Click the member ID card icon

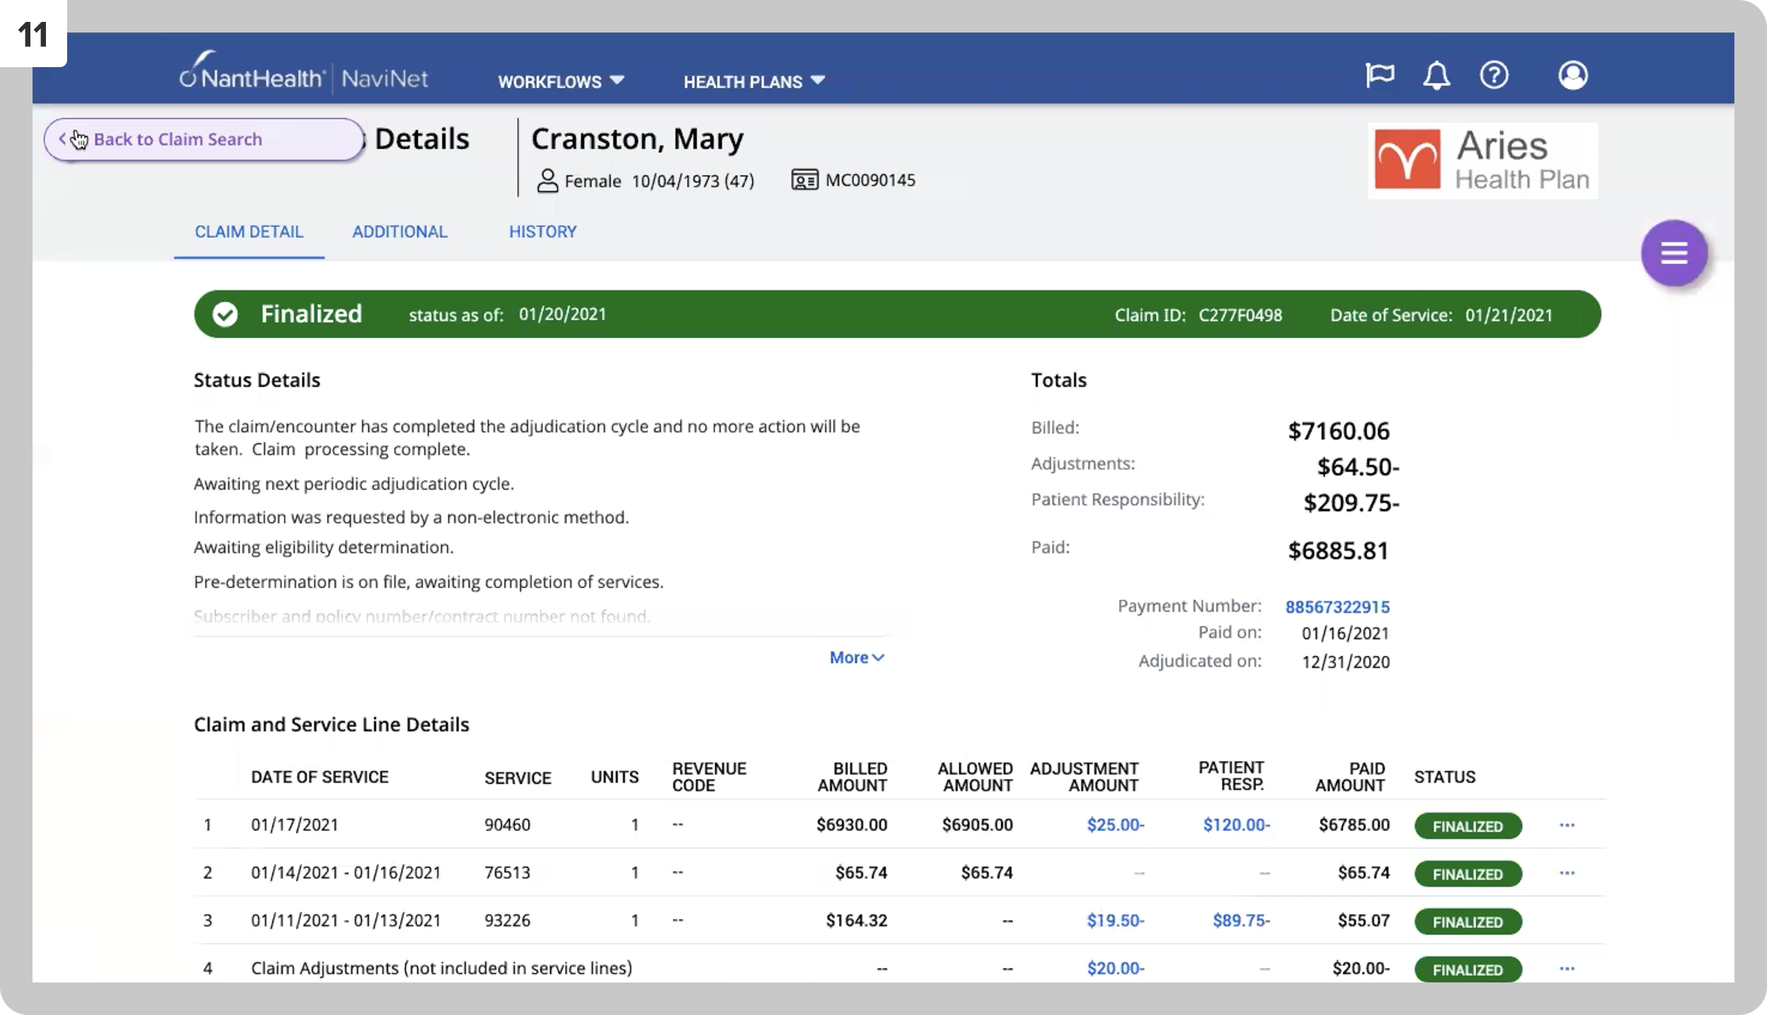pyautogui.click(x=804, y=180)
